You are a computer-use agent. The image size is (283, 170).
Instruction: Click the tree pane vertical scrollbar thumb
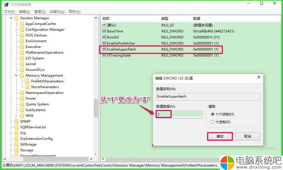(96, 108)
